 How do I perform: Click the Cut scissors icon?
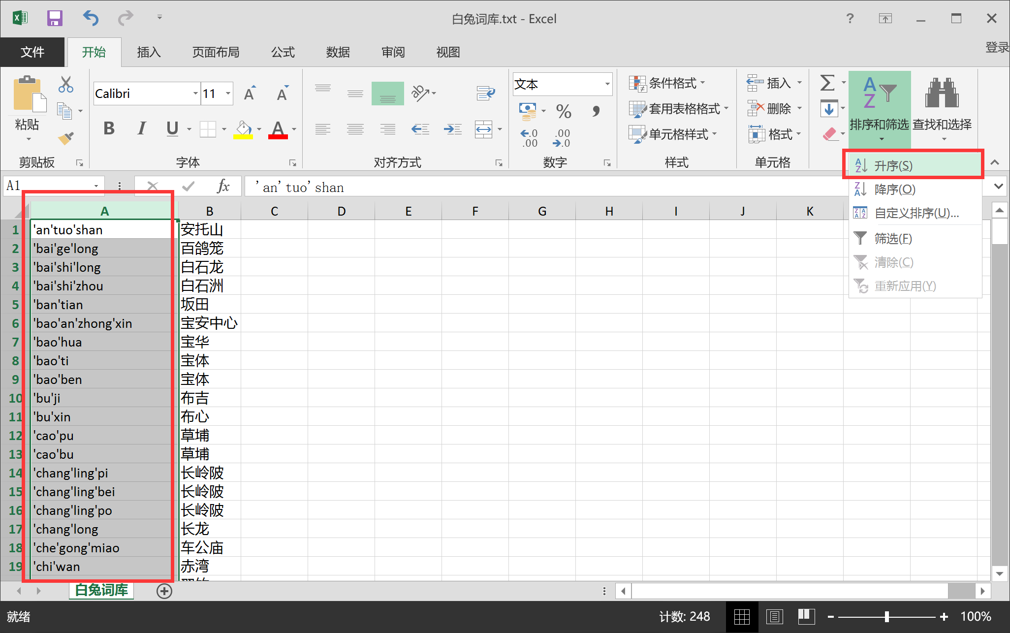point(65,85)
